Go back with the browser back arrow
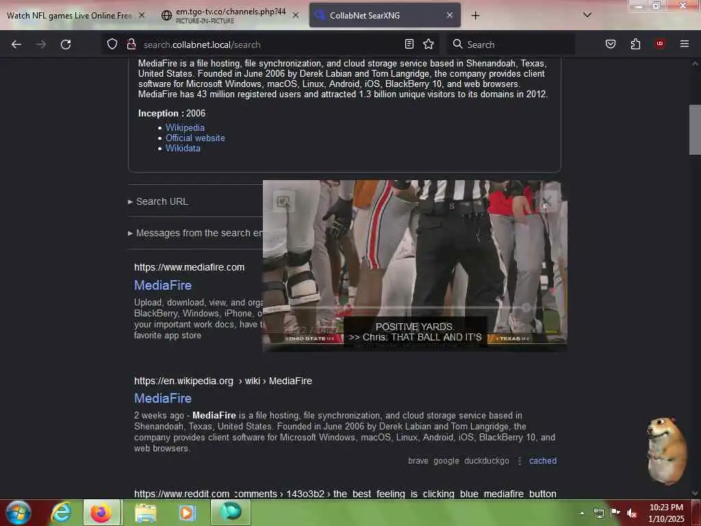This screenshot has height=526, width=701. (x=16, y=45)
